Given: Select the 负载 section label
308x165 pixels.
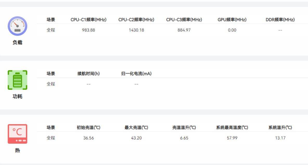Looking at the screenshot, I should pos(17,43).
